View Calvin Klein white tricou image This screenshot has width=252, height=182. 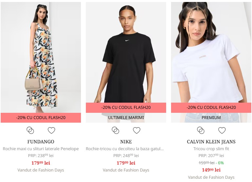(211, 52)
